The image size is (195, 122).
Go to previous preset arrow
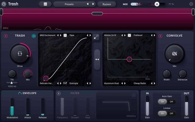[87, 4]
